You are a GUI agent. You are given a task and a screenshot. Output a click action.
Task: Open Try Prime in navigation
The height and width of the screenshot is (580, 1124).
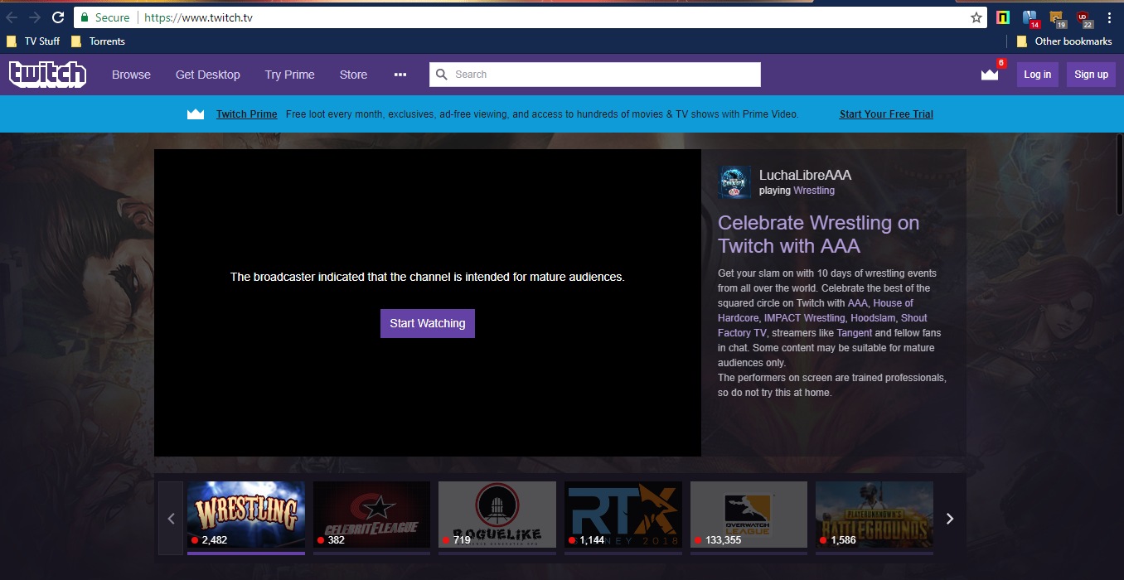pos(289,75)
